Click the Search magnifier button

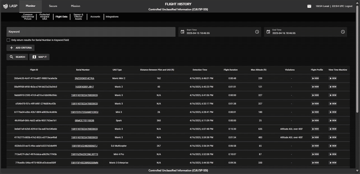coord(17,57)
